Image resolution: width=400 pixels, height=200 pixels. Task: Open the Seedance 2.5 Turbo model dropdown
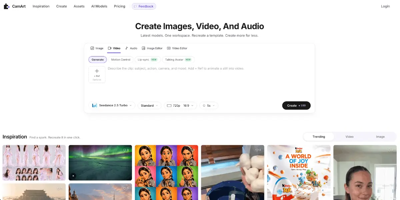tap(112, 105)
